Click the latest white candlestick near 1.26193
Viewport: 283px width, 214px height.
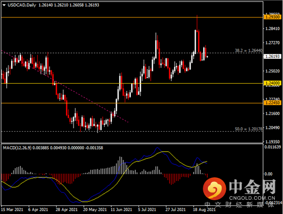pos(207,57)
